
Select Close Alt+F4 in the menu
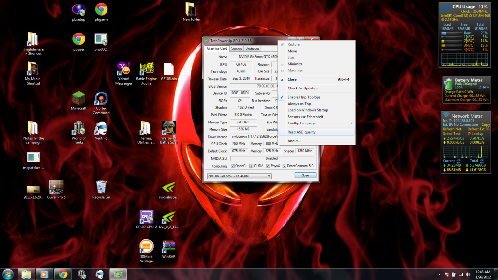pyautogui.click(x=316, y=79)
